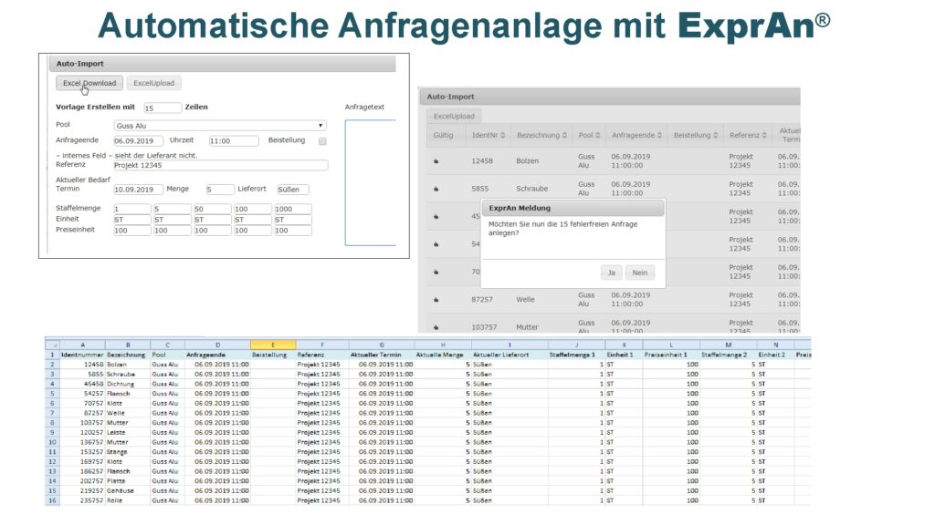Click Excel cell containing 12458

[82, 365]
